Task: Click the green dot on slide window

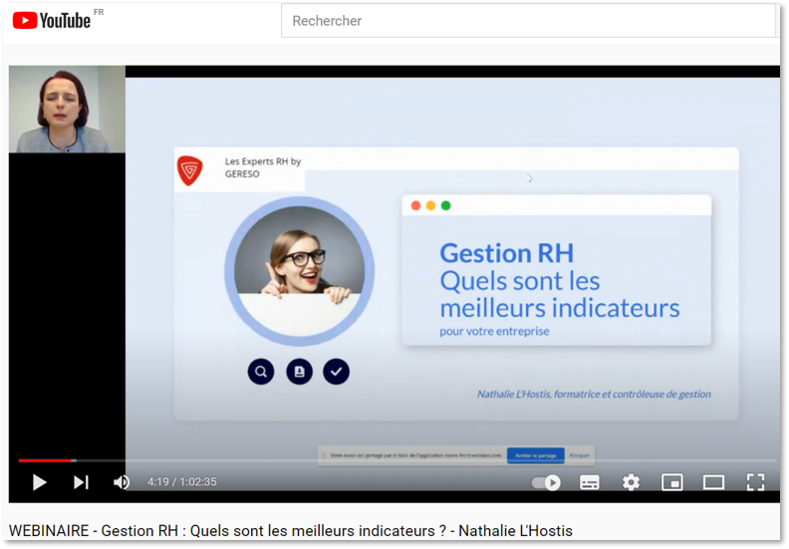Action: (x=446, y=205)
